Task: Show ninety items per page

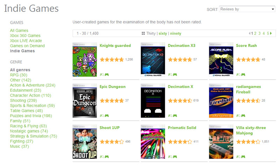Action: [x=176, y=33]
